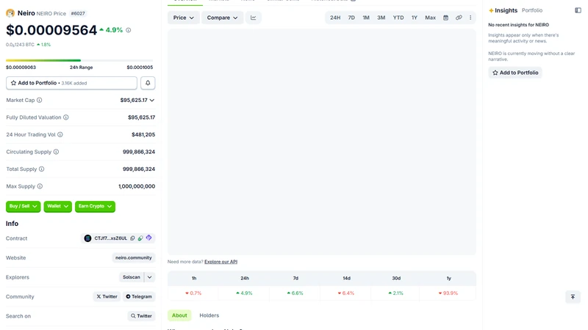Open the chart calendar date picker
Screen dimensions: 588x330
tap(445, 18)
